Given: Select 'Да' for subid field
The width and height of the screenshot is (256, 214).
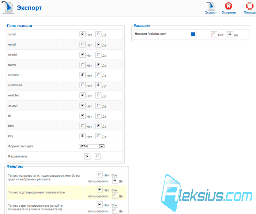Looking at the screenshot, I should (x=98, y=34).
